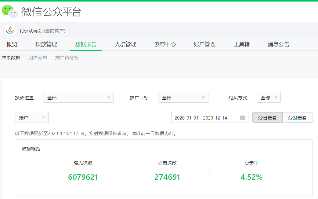The width and height of the screenshot is (318, 199).
Task: Open the 投放管理 section
Action: point(46,44)
